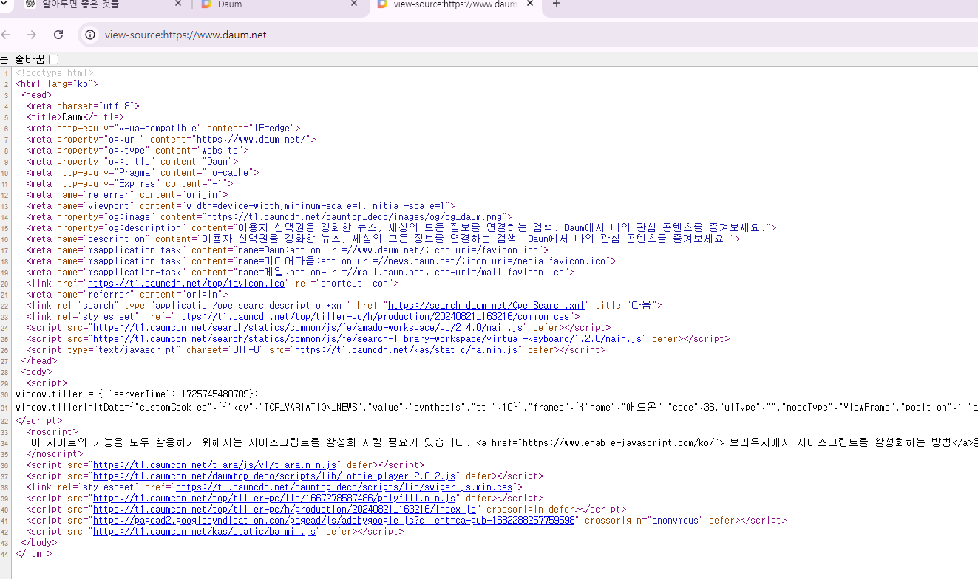Open the amado-workspace main.js link
The height and width of the screenshot is (579, 978).
[x=308, y=327]
